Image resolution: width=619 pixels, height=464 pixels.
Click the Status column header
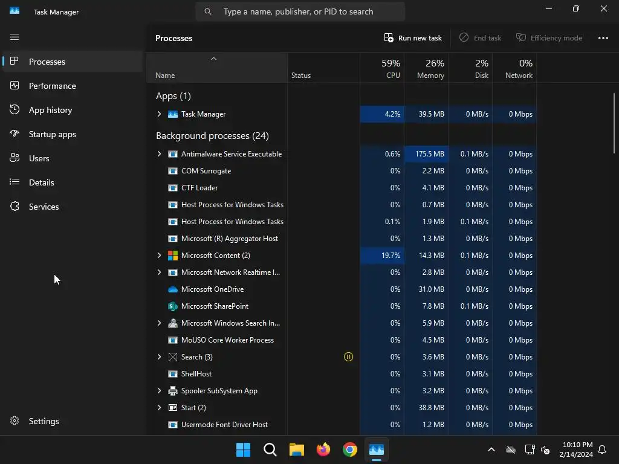click(324, 68)
